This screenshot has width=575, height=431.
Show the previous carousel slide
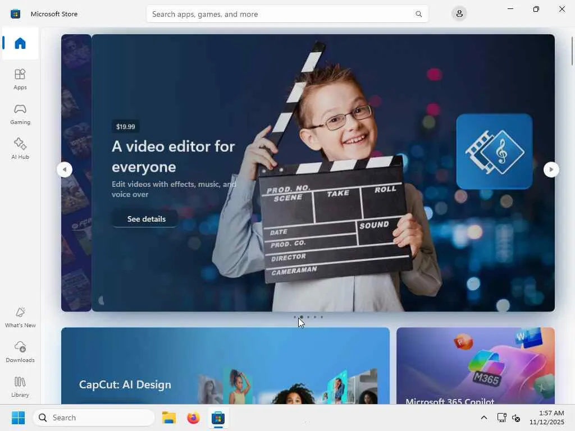(x=65, y=169)
